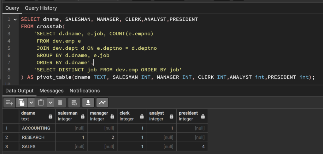Click the top-left corner select-all cell of grid
The width and height of the screenshot is (323, 154).
(11, 116)
